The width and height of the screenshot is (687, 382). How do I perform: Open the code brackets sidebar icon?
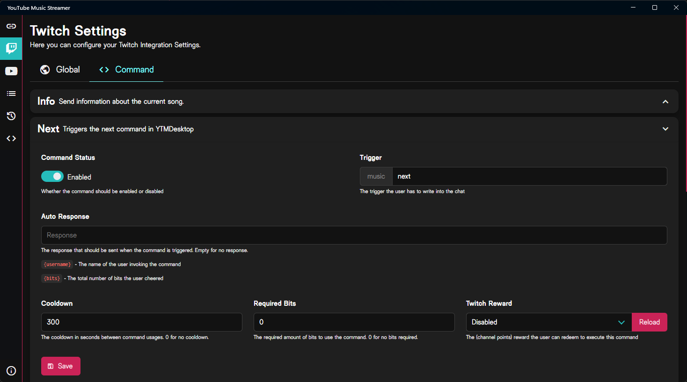click(11, 138)
